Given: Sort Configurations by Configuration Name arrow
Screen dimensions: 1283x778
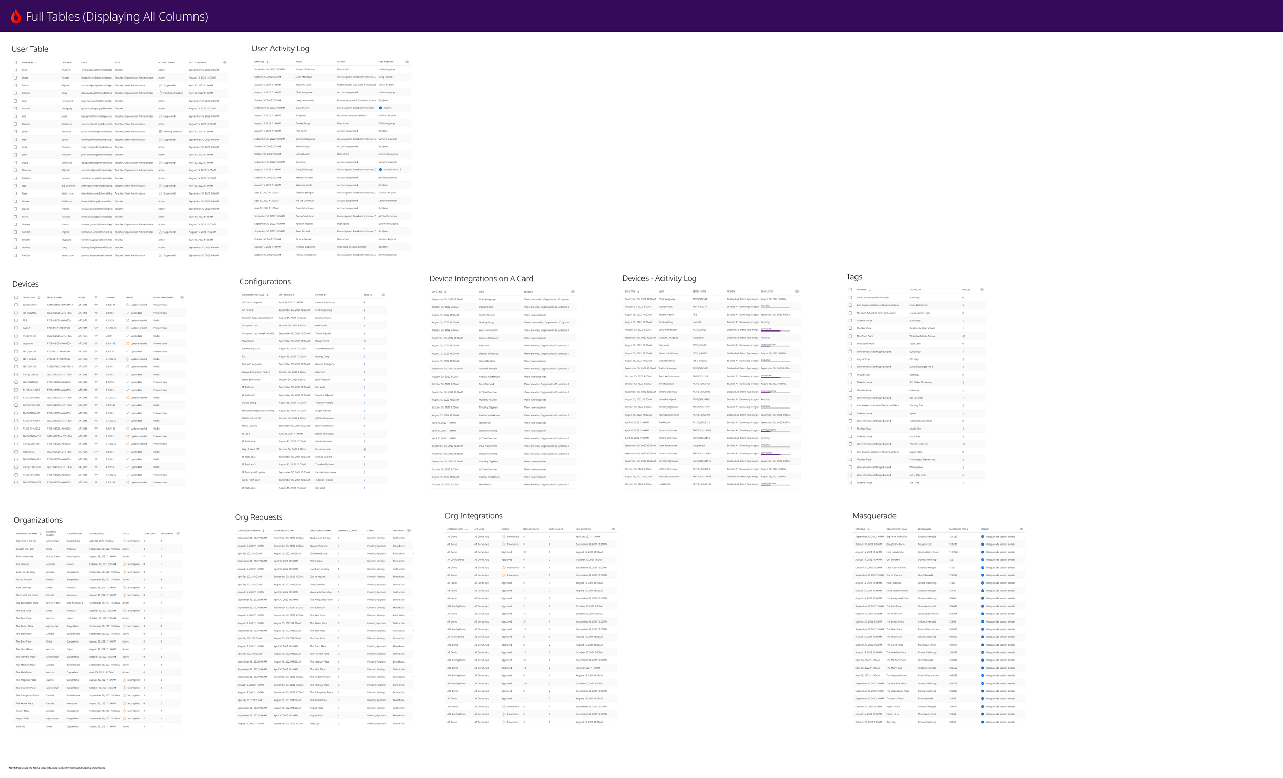Looking at the screenshot, I should click(x=269, y=295).
